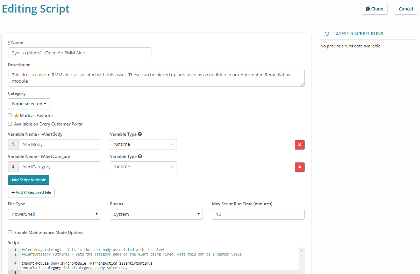Remove the AlertBody variable with red X
420x274 pixels.
coord(299,145)
